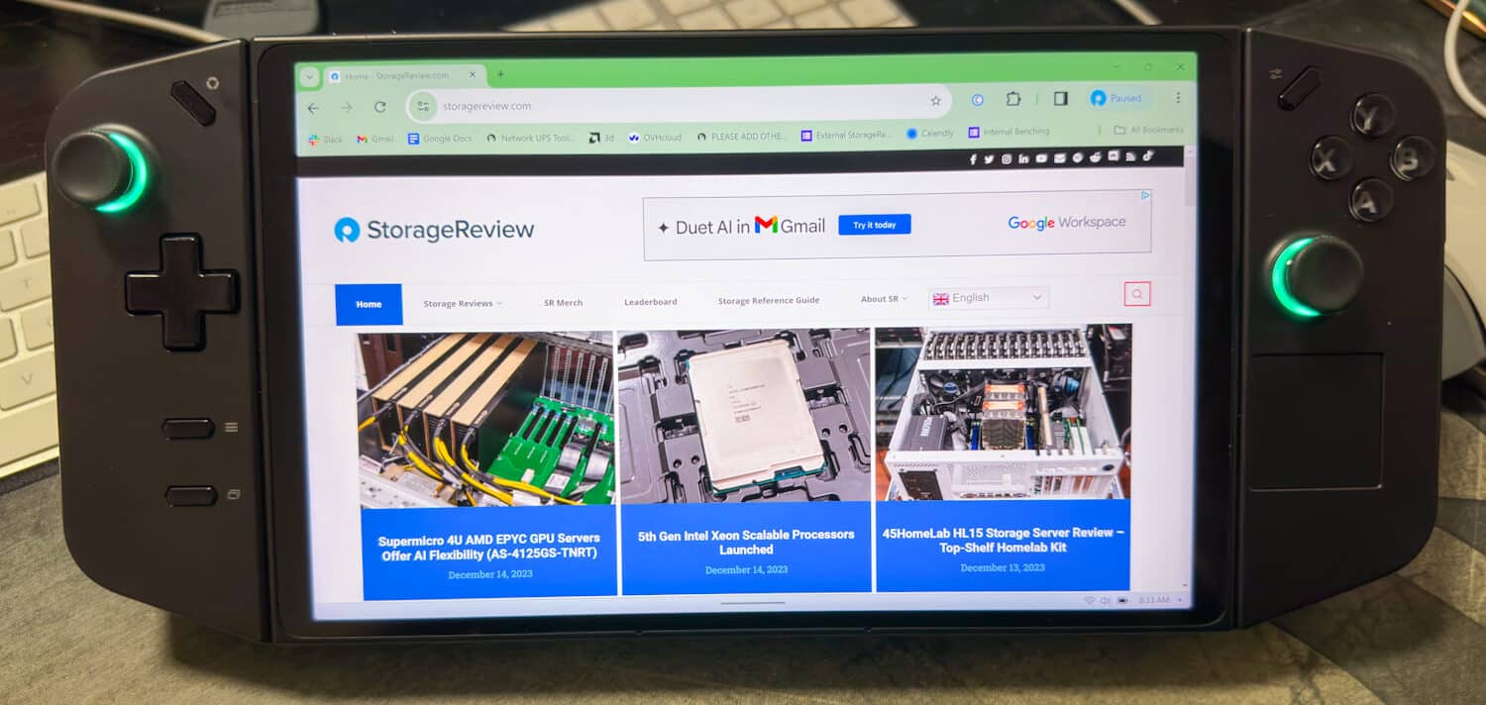The height and width of the screenshot is (705, 1486).
Task: Open the External StorageRe... bookmark
Action: 848,135
